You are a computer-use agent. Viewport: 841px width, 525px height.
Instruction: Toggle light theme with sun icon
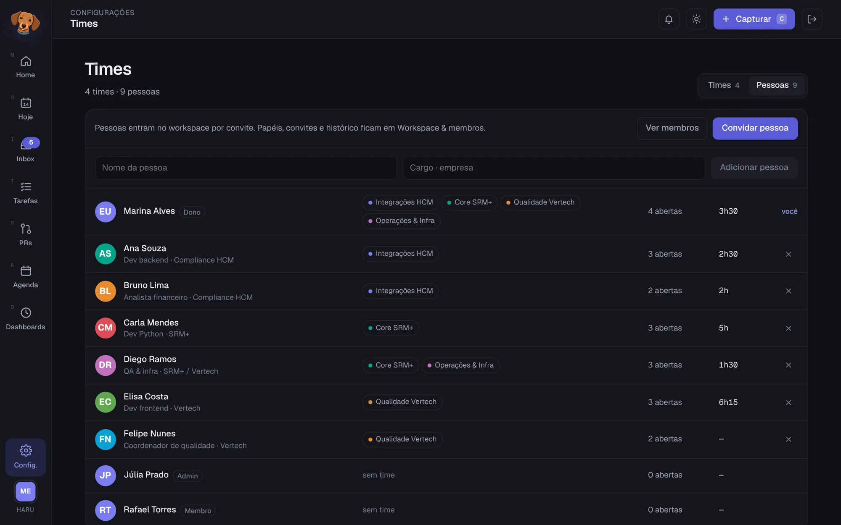[696, 19]
